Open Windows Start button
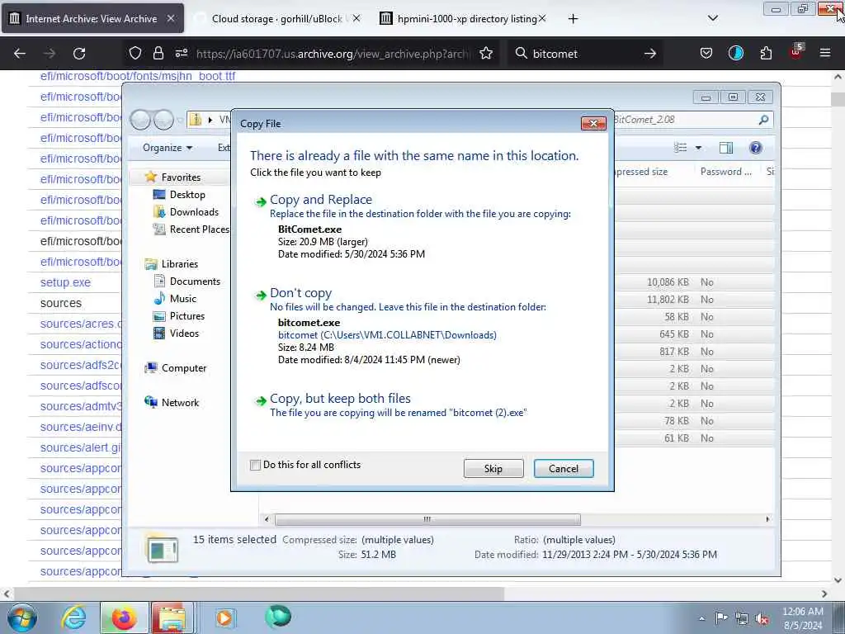This screenshot has height=634, width=845. [22, 617]
